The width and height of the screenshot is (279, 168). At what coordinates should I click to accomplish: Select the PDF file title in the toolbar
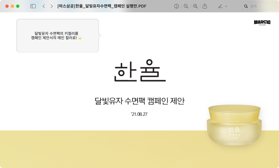pyautogui.click(x=102, y=6)
